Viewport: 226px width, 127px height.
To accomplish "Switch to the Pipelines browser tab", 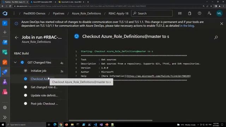I will click(14, 2).
